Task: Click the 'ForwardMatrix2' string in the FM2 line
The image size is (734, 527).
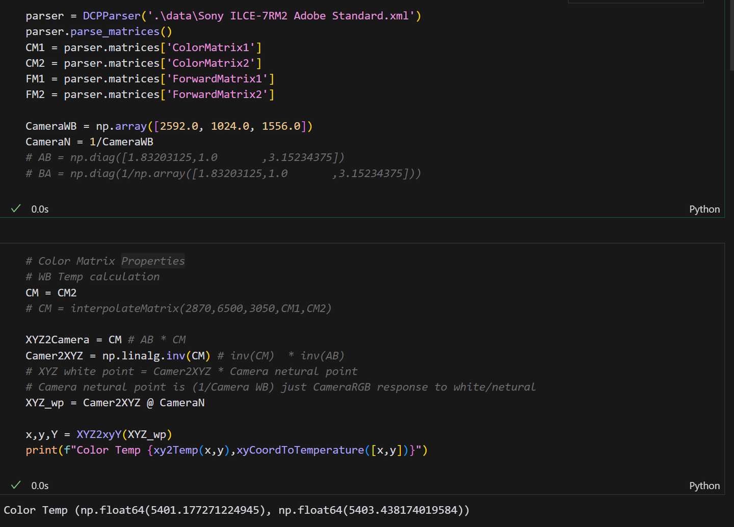Action: pyautogui.click(x=217, y=94)
